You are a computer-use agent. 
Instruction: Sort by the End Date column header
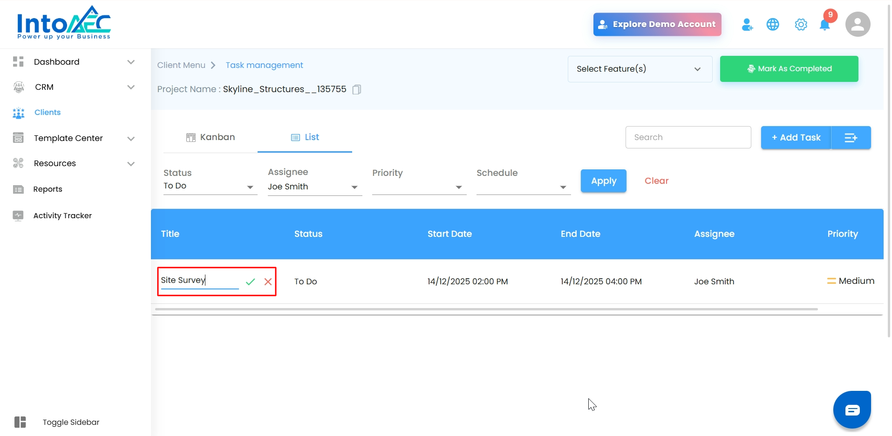(x=580, y=234)
